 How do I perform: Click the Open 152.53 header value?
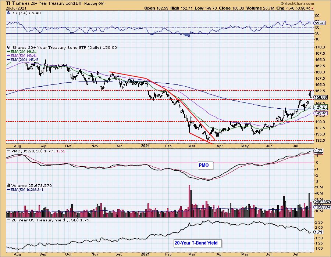[156, 8]
